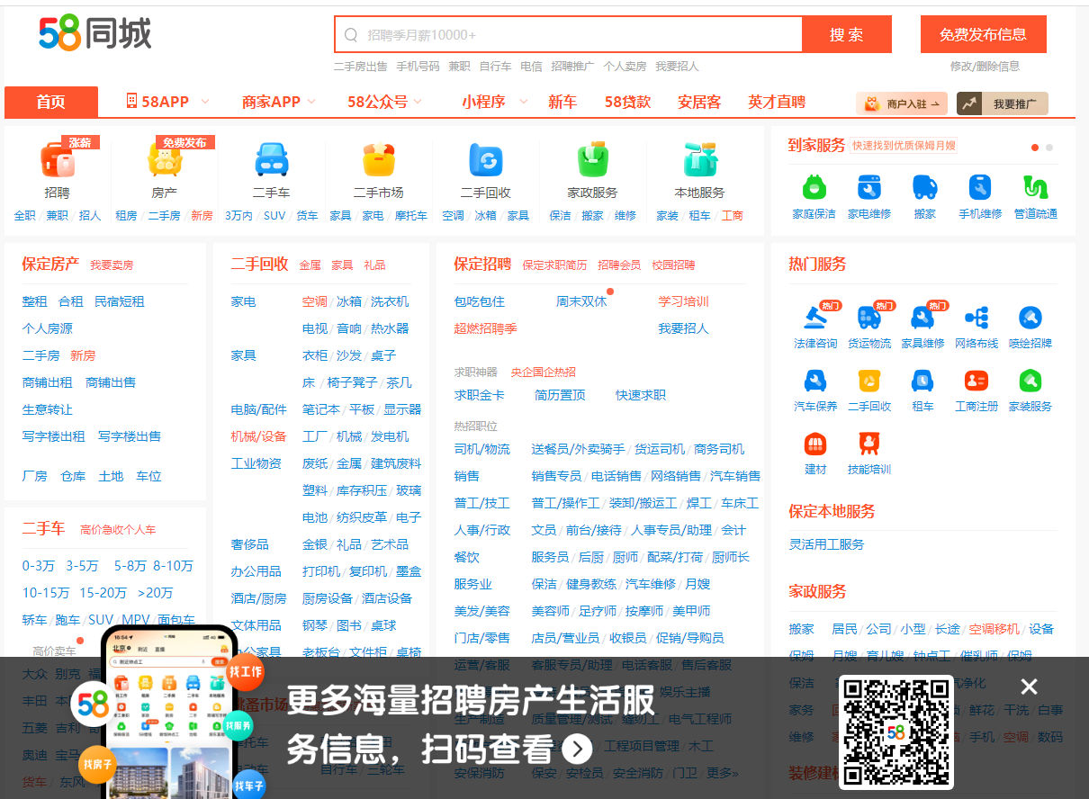Choose the 法律咨询 legal consultation icon
1089x799 pixels.
point(815,318)
